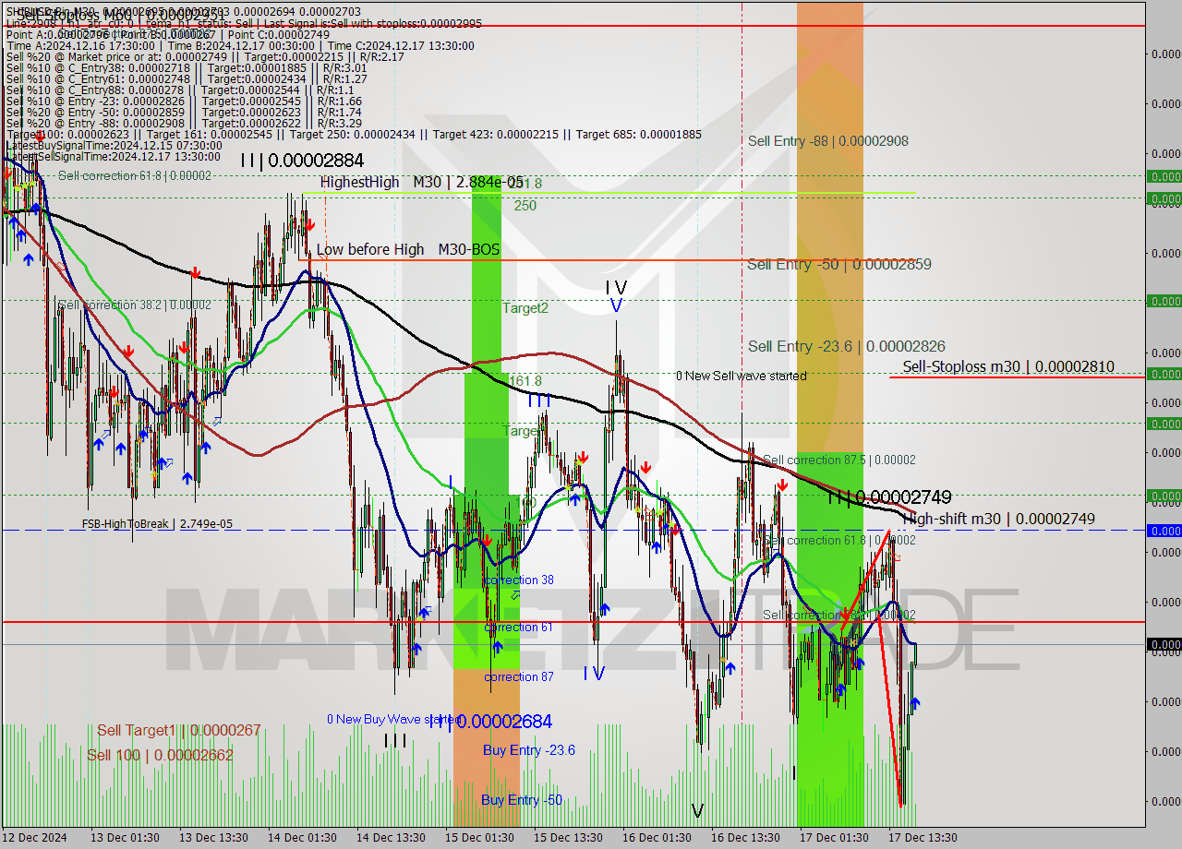Select 'Sell correction 38.2 | 0.00002' label

135,305
